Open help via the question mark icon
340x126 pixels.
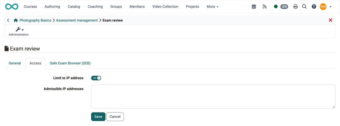[x=314, y=7]
